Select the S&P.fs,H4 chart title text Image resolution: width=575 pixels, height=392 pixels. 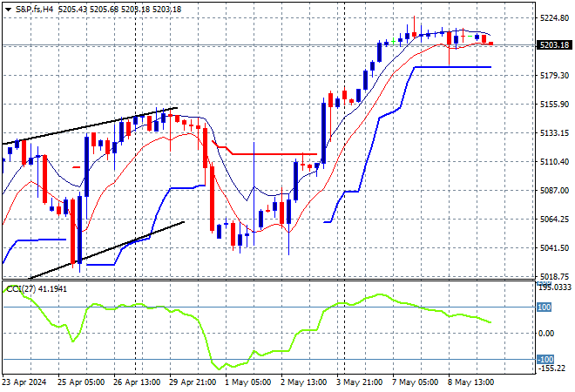pyautogui.click(x=35, y=10)
